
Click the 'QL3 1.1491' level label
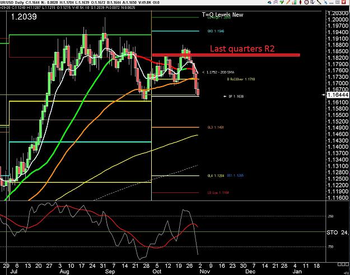[216, 127]
